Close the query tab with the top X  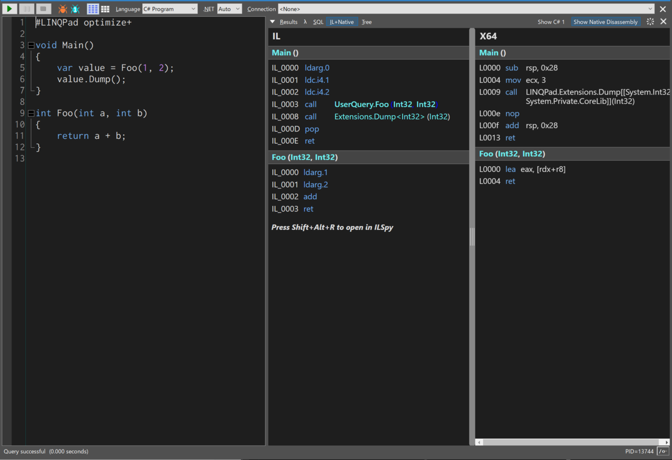click(x=663, y=9)
